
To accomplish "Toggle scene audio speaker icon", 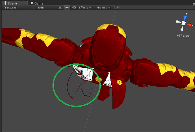I will click(74, 8).
